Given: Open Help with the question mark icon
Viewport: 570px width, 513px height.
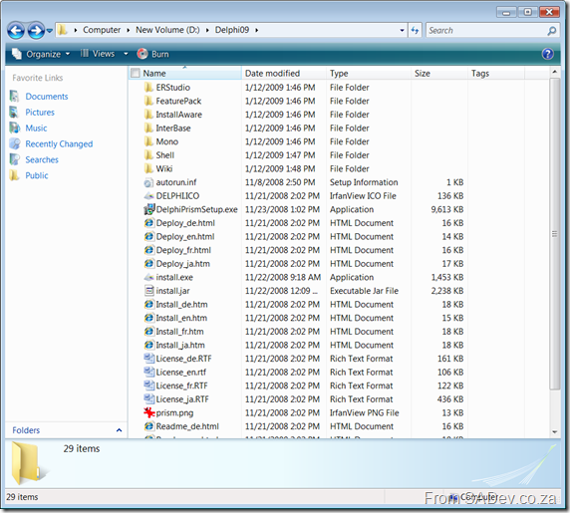Looking at the screenshot, I should pyautogui.click(x=547, y=54).
